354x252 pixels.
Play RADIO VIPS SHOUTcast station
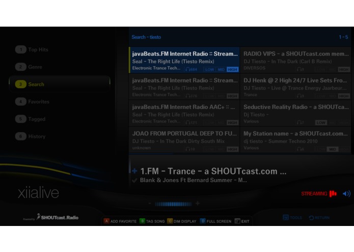[x=296, y=60]
